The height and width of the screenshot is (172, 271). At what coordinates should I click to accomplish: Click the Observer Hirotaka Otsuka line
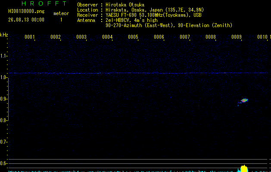(111, 5)
